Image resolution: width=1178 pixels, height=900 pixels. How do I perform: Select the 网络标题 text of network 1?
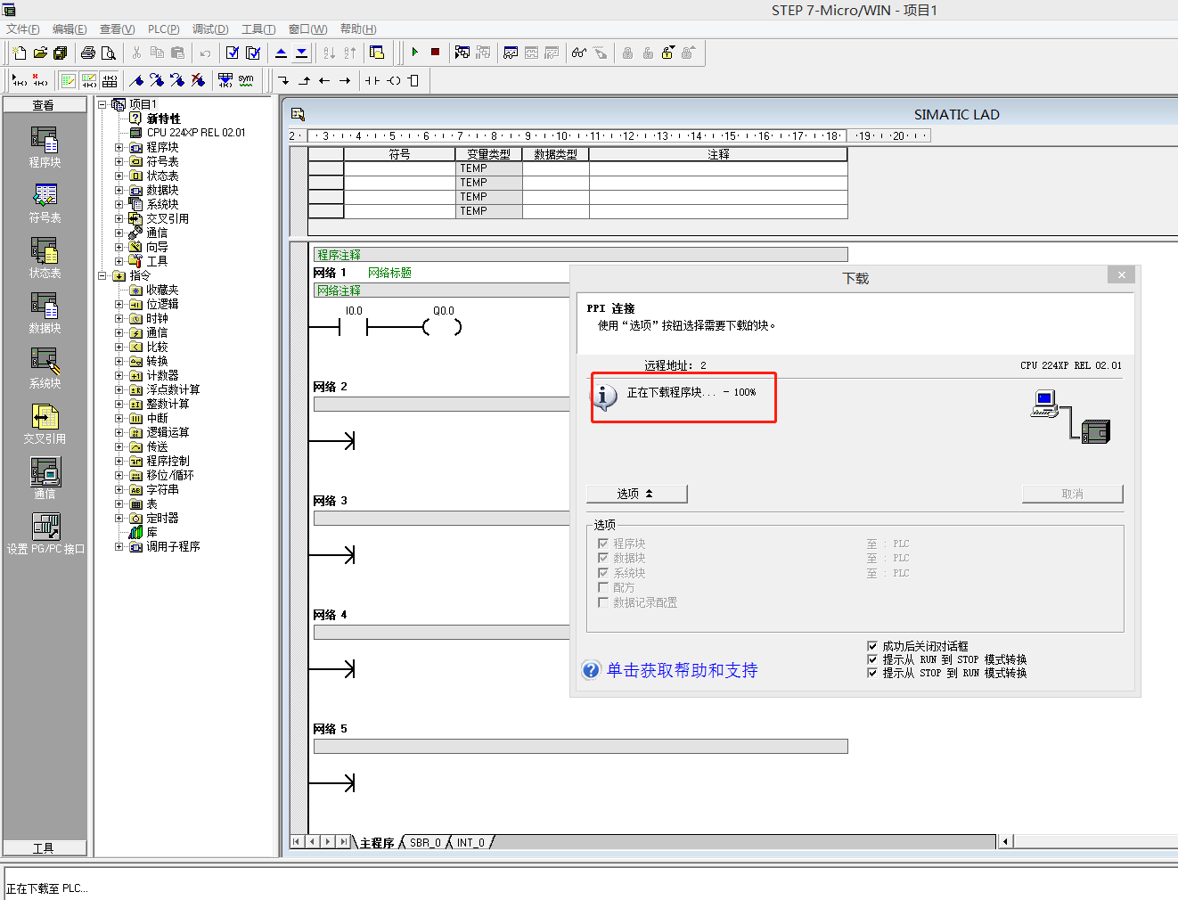(389, 273)
